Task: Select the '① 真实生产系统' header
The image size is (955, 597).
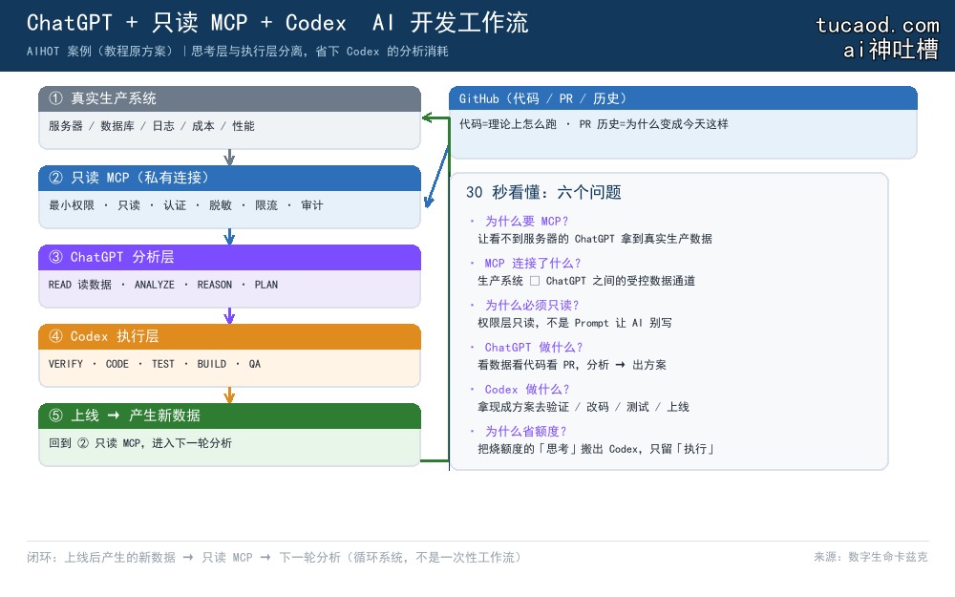Action: coord(229,98)
